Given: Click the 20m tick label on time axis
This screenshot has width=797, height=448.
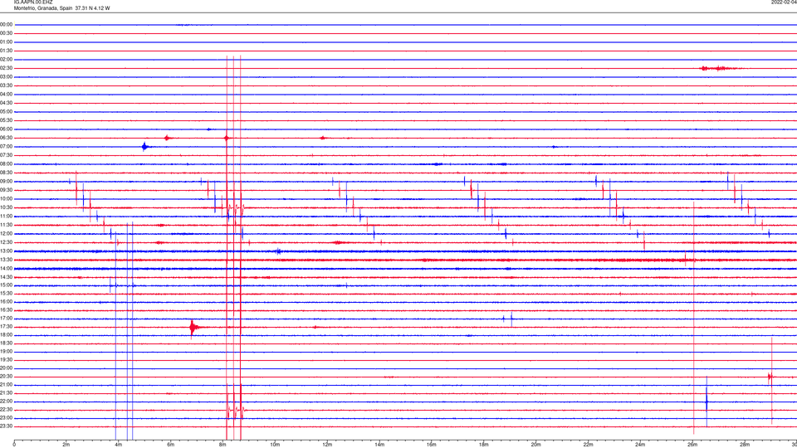Looking at the screenshot, I should (x=535, y=445).
